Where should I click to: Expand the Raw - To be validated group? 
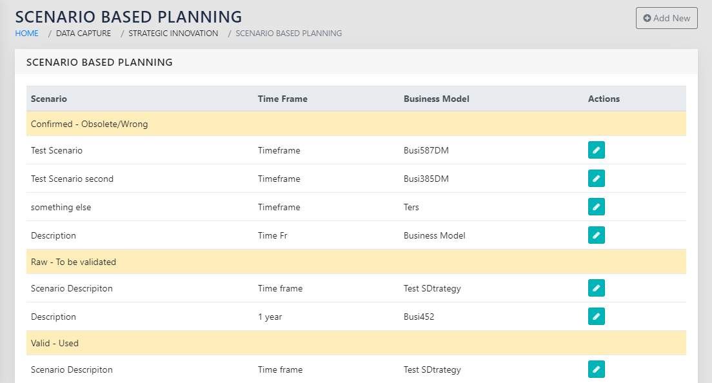pos(74,262)
